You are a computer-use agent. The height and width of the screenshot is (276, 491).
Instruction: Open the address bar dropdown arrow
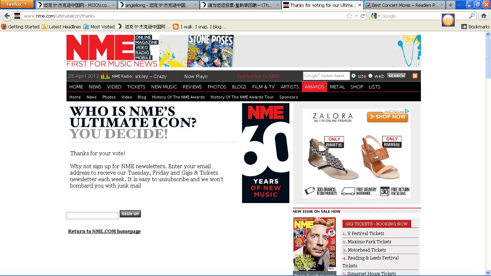pyautogui.click(x=356, y=16)
